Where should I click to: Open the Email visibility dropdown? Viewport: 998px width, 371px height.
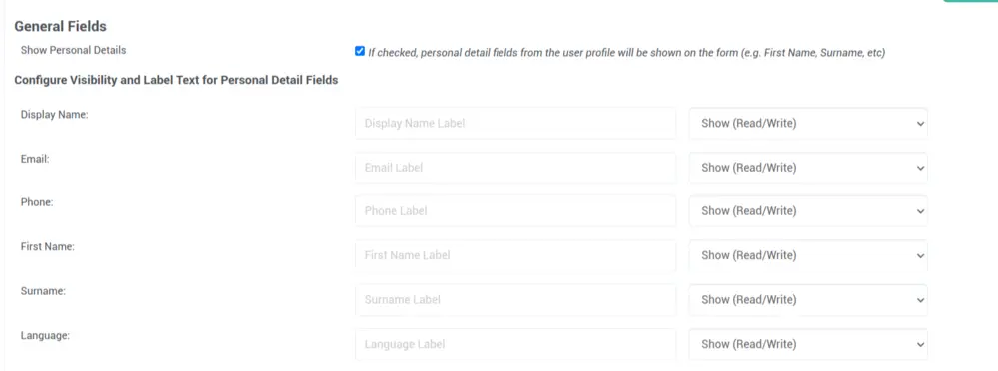[x=808, y=168]
